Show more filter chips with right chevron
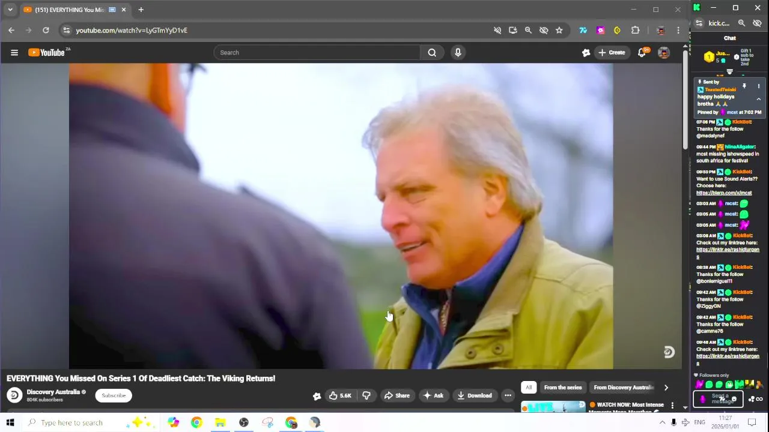The height and width of the screenshot is (432, 769). coord(666,388)
